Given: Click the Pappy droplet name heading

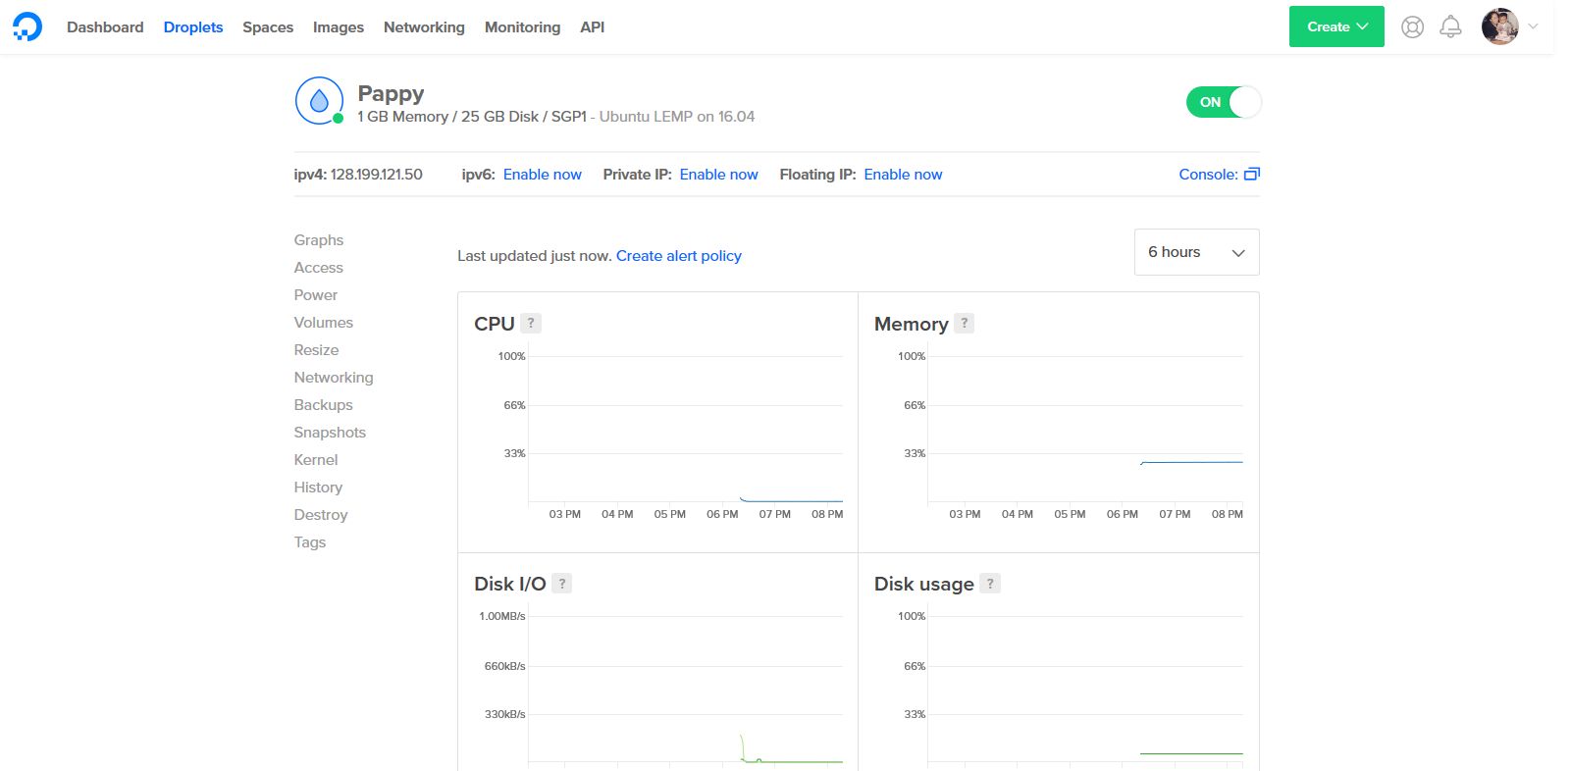Looking at the screenshot, I should click(391, 93).
